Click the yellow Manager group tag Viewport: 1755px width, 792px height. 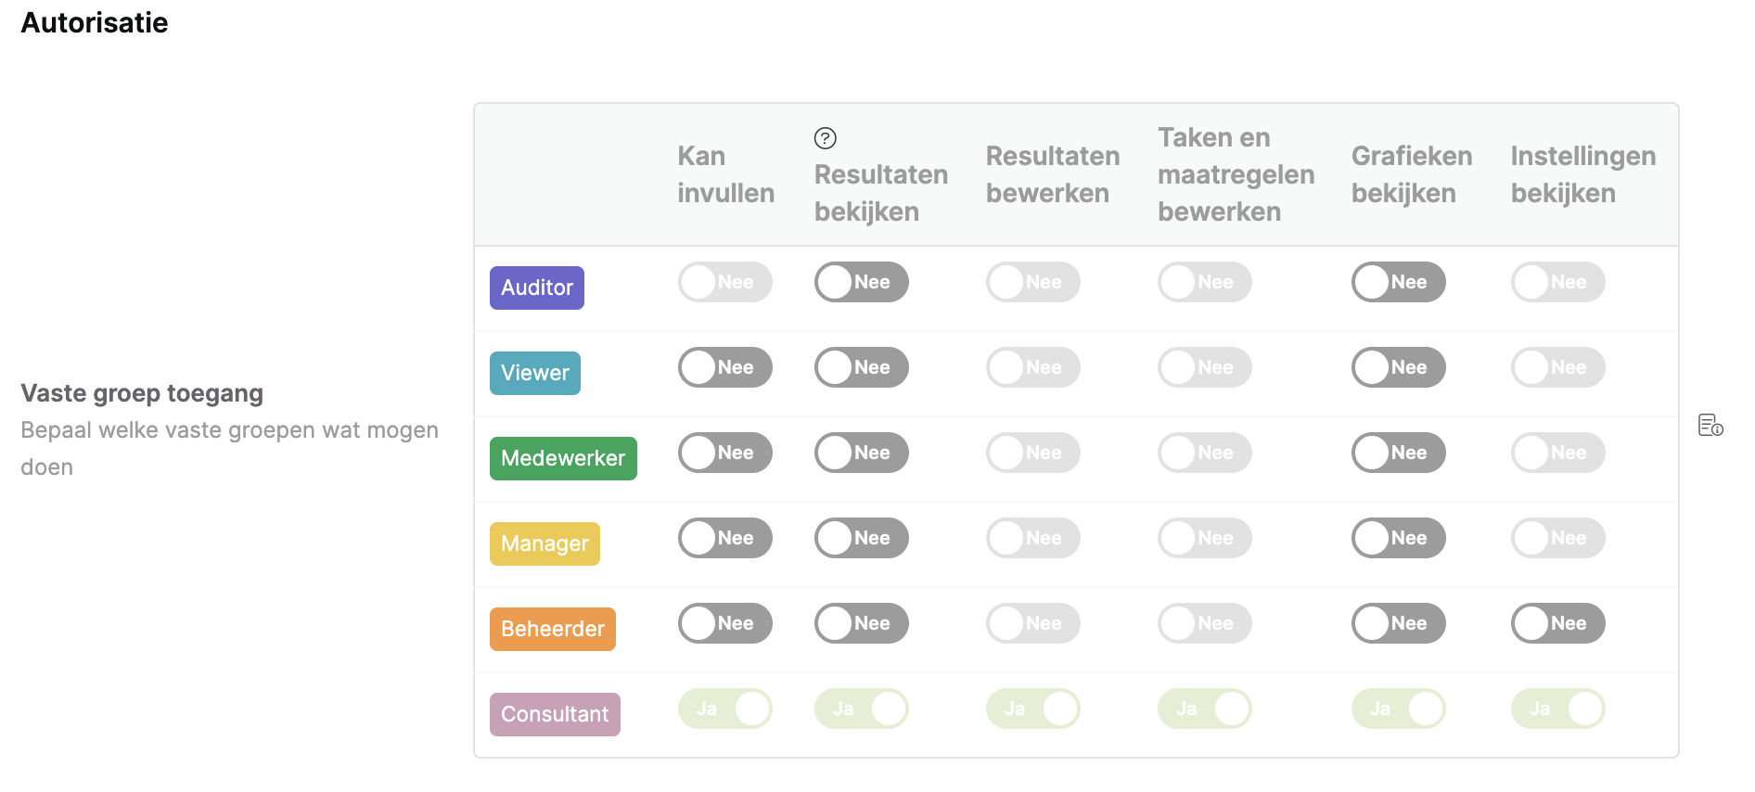pyautogui.click(x=544, y=543)
